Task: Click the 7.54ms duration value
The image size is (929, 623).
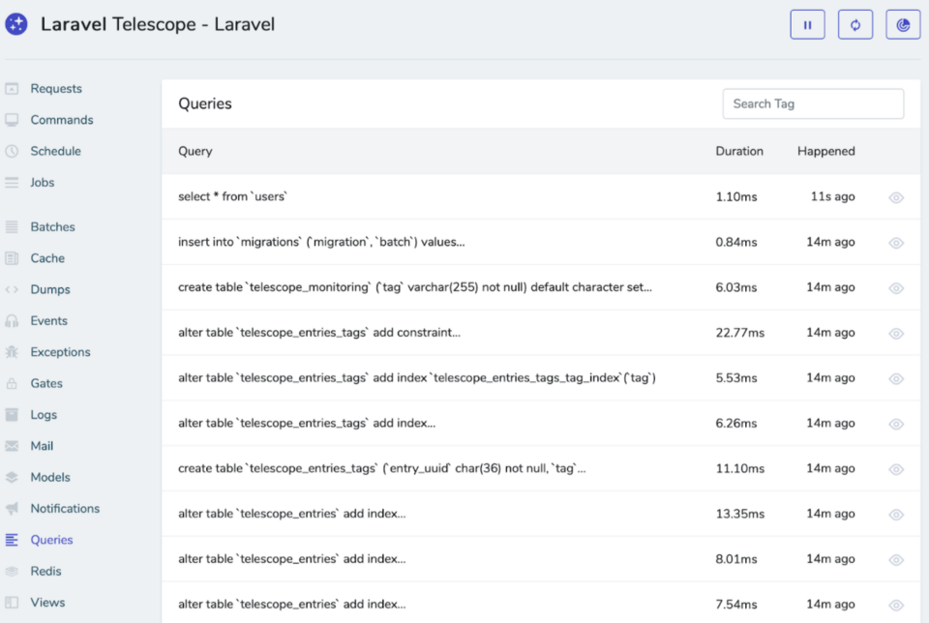Action: point(735,604)
